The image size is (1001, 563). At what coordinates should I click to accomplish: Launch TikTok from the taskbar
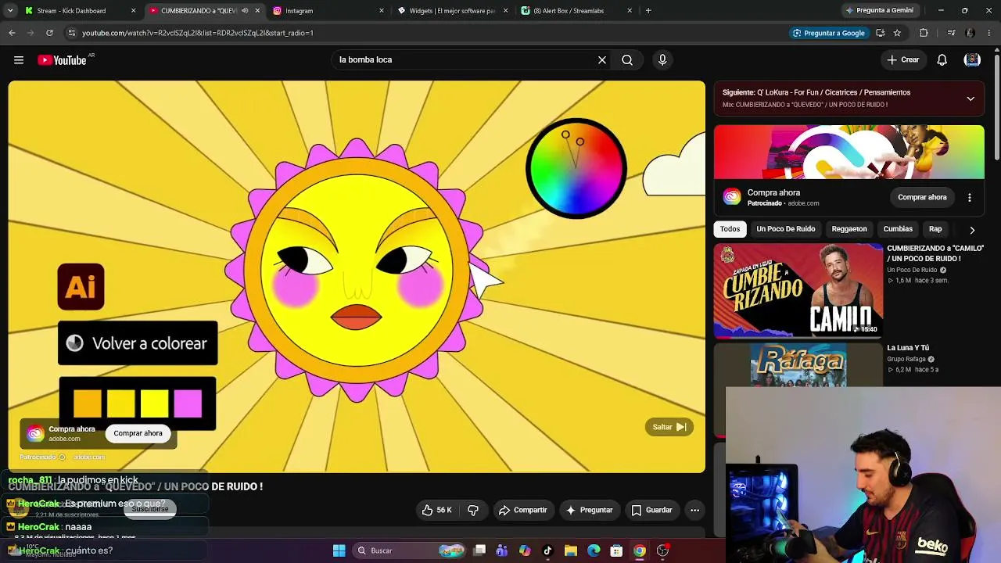[x=547, y=550]
